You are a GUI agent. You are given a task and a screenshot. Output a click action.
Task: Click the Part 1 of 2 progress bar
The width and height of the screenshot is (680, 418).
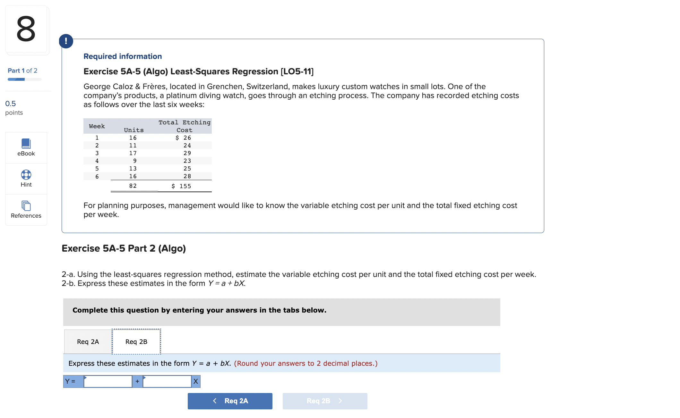24,79
